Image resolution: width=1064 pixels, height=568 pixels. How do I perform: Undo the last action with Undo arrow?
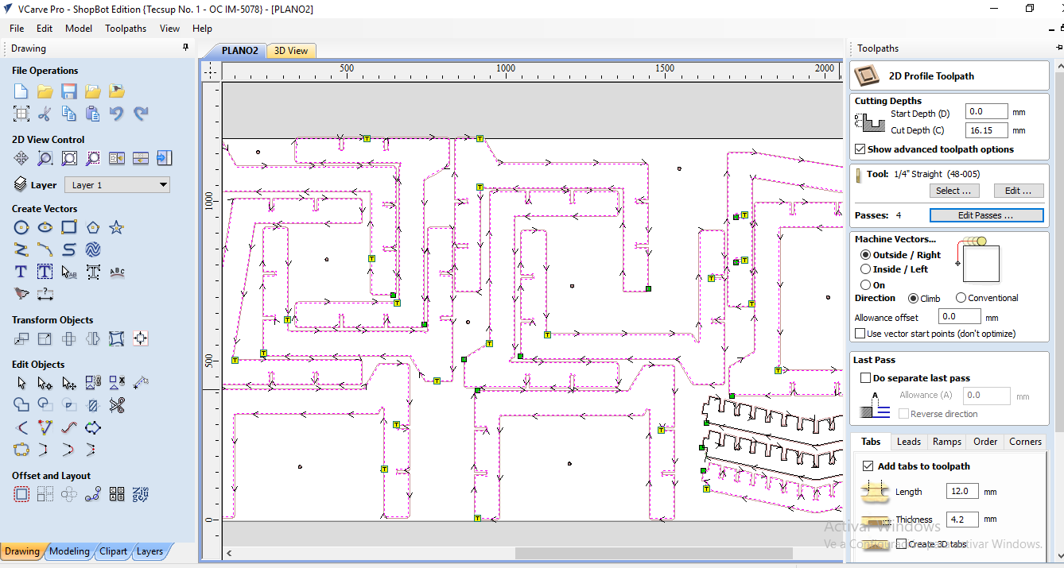117,114
